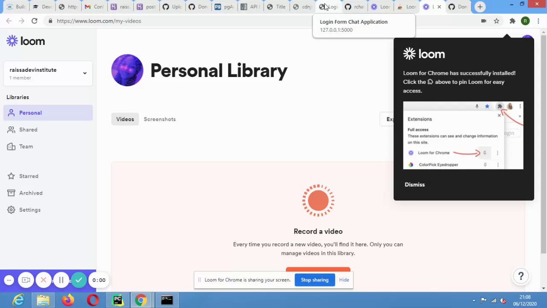Screen dimensions: 547x308
Task: Switch to the Screenshots tab
Action: pyautogui.click(x=160, y=119)
